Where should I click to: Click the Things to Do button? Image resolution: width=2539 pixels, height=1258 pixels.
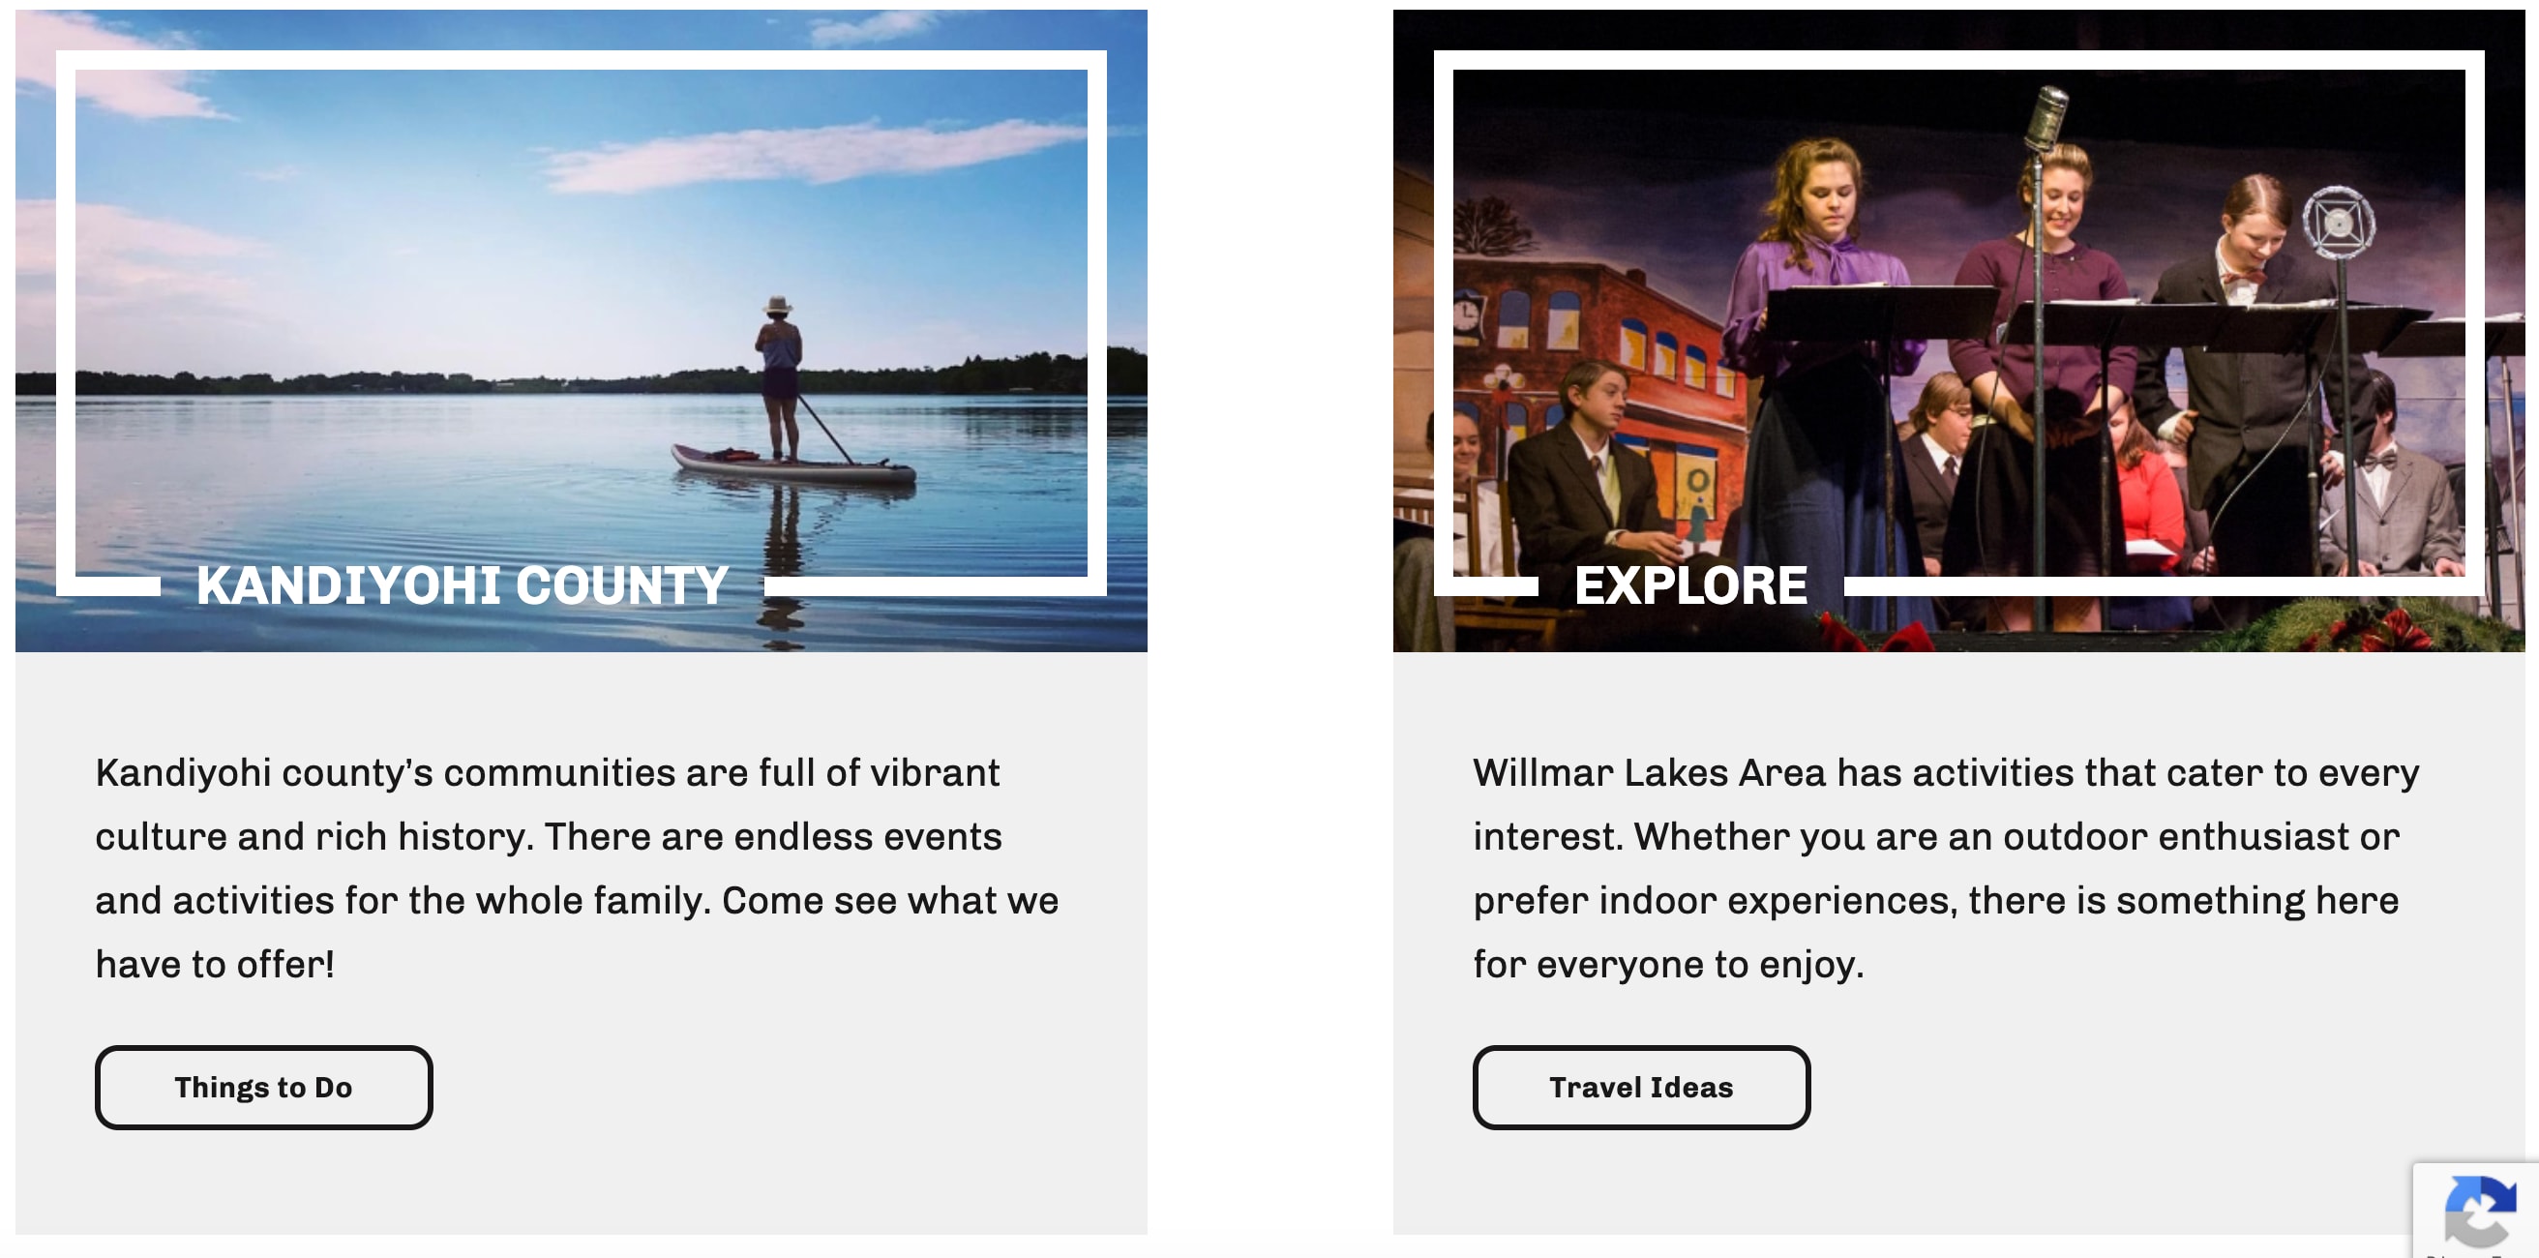[x=263, y=1087]
